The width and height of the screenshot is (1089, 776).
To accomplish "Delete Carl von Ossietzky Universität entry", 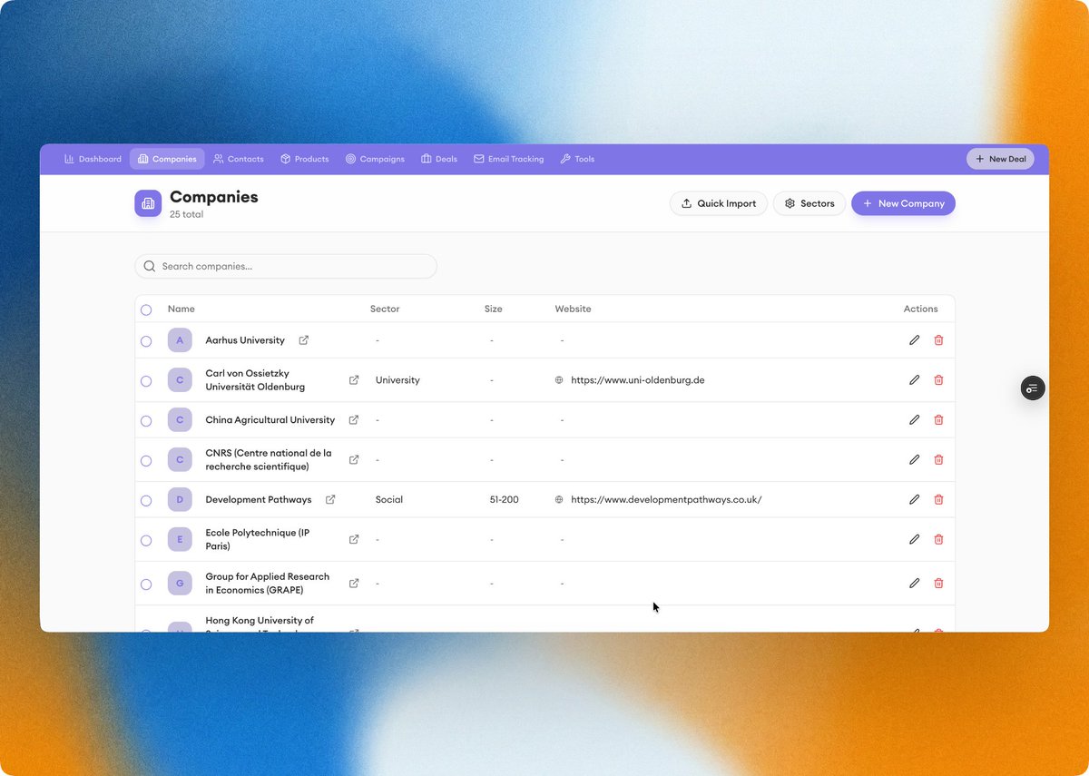I will point(938,380).
